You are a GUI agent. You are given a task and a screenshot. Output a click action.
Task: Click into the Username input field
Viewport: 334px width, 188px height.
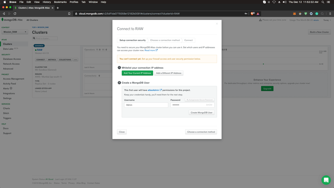pos(146,105)
